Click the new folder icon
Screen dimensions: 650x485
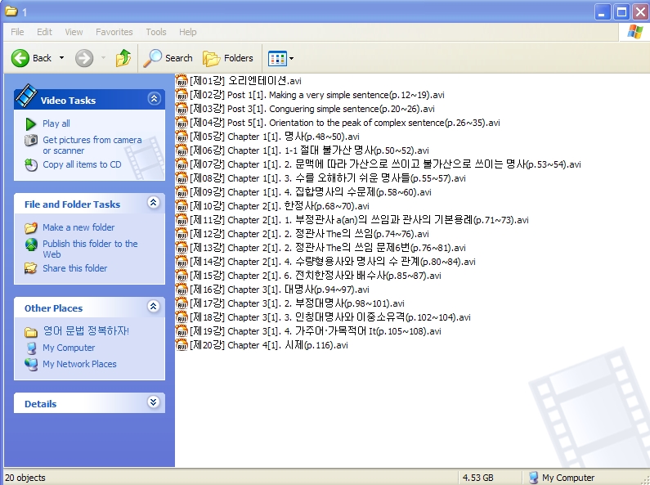point(31,227)
